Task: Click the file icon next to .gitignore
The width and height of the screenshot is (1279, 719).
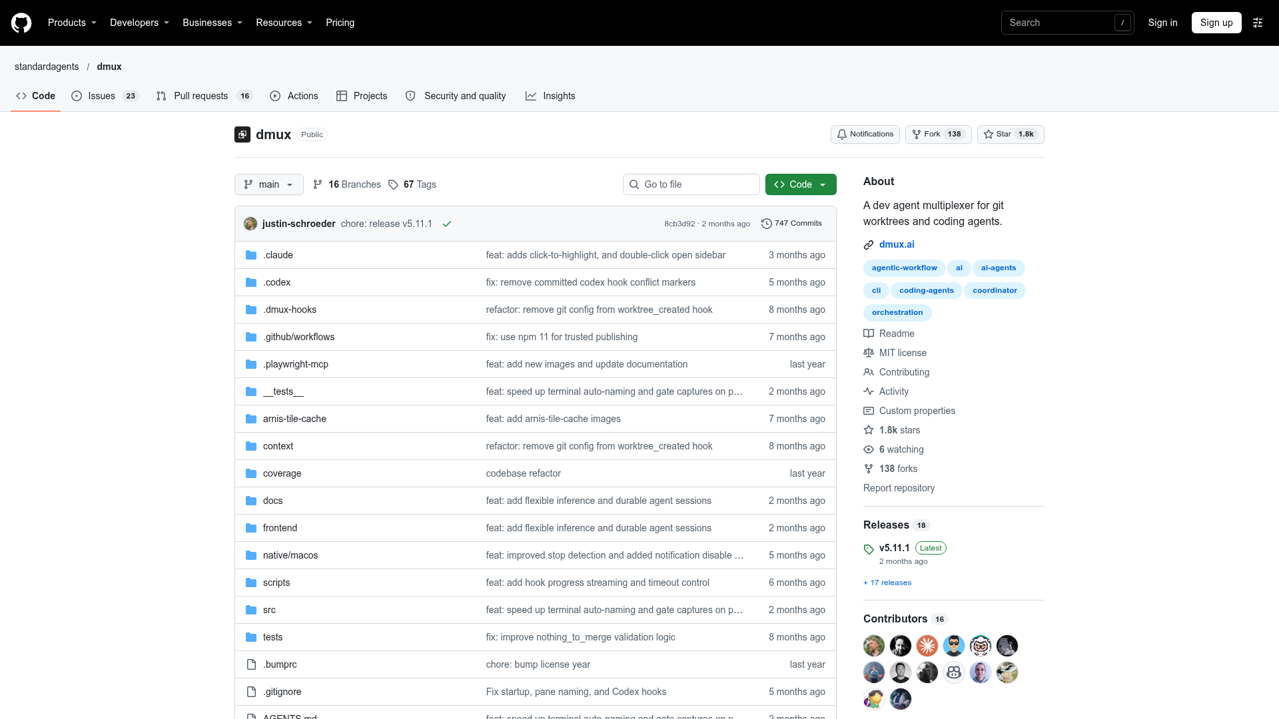Action: [251, 692]
